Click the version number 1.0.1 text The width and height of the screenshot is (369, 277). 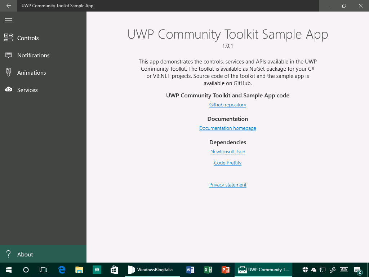coord(228,46)
